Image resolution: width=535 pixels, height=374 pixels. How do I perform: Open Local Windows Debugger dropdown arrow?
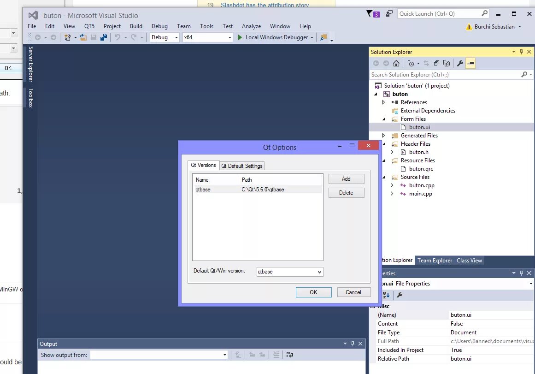tap(312, 37)
